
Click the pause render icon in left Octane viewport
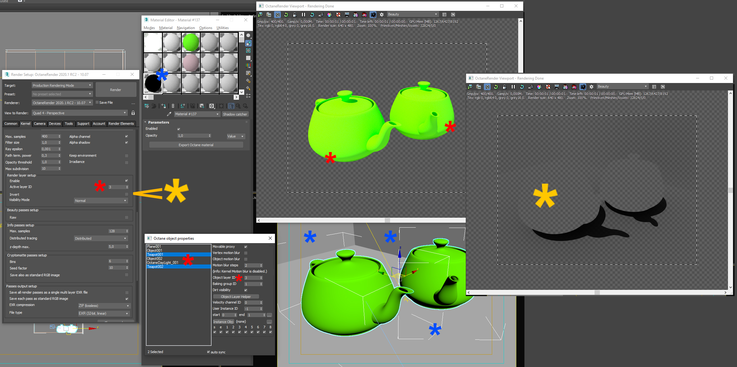(303, 15)
